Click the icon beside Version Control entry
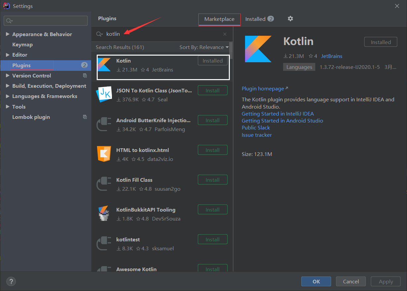The image size is (407, 291). pyautogui.click(x=85, y=75)
